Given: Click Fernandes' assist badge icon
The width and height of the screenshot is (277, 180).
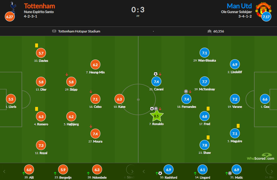Looking at the screenshot, I should pos(186,91).
